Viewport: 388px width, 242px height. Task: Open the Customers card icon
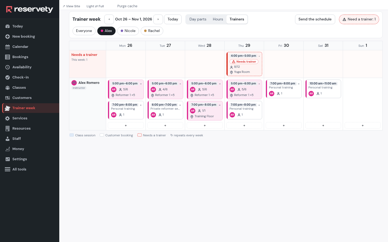[8, 98]
